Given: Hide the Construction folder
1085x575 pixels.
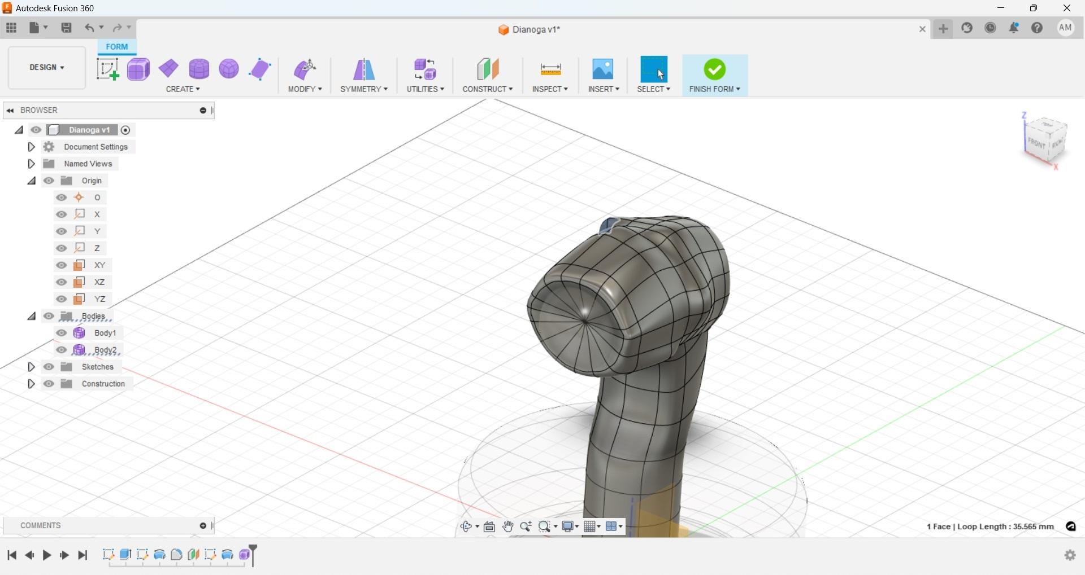Looking at the screenshot, I should 49,384.
